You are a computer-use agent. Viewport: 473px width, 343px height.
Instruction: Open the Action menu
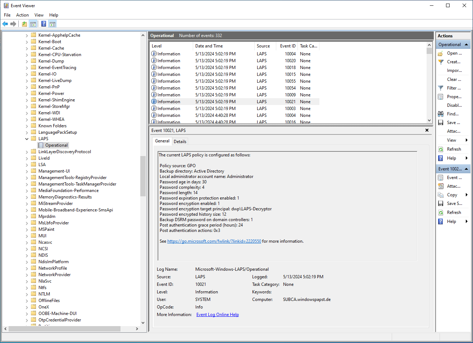click(22, 15)
